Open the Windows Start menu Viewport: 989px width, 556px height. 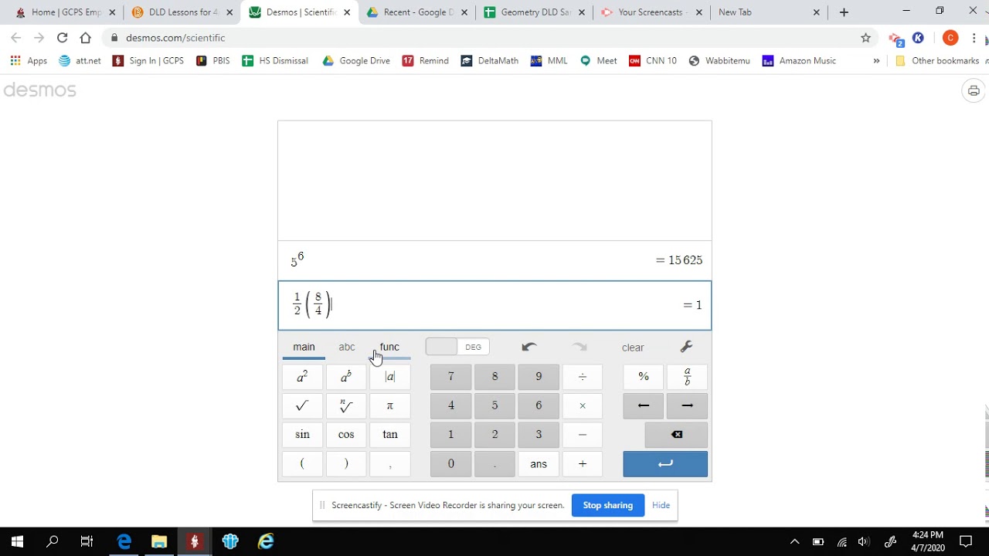tap(17, 542)
